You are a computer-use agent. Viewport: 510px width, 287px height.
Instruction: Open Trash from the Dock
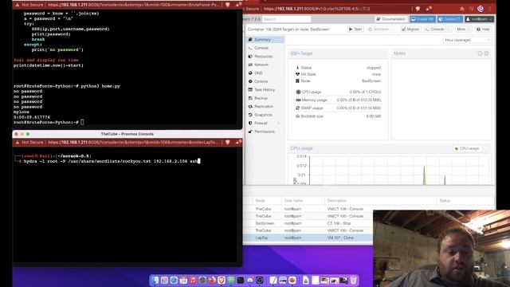tap(354, 280)
